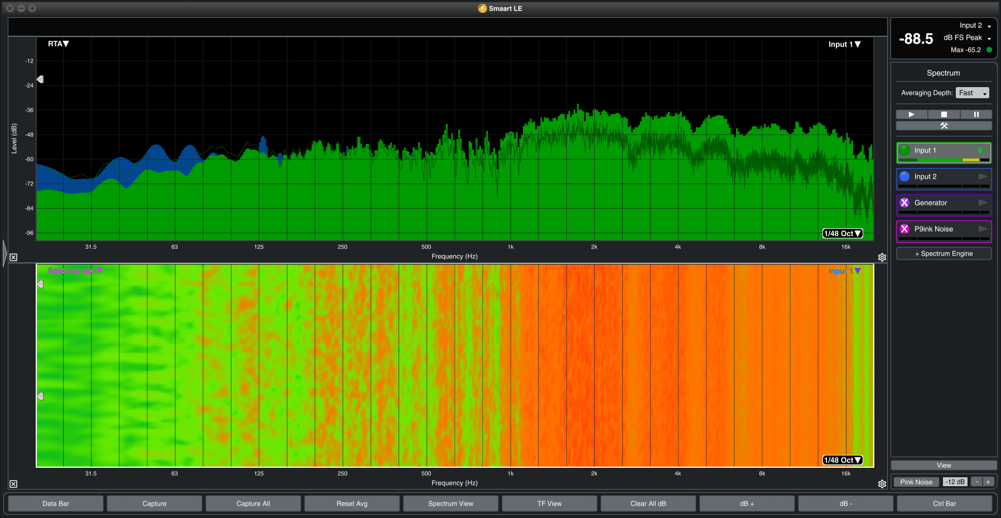Open measurement config via hammer-wrench icon

pos(944,126)
